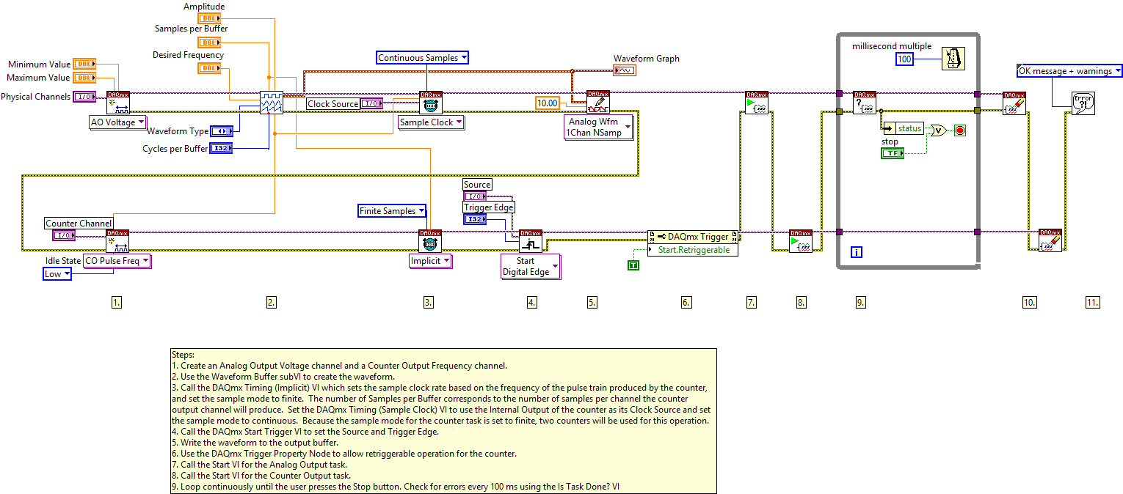The image size is (1123, 494).
Task: Open the Wait Until Next ms Multiple metronome VI
Action: tap(953, 59)
